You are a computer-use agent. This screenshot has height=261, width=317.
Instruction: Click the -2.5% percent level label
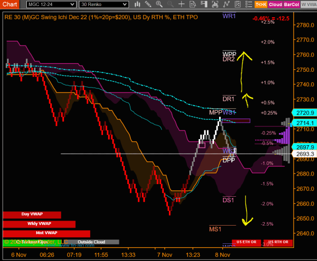267,224
